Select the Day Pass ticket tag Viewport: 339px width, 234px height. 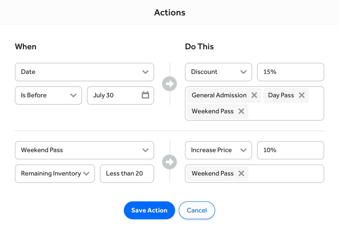[280, 95]
